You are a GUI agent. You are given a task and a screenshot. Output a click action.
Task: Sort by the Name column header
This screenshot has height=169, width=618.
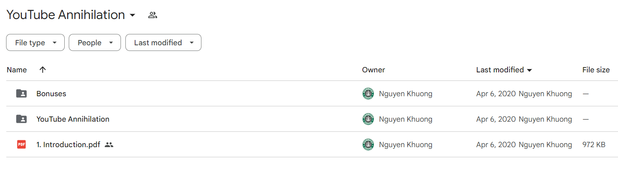pos(17,70)
